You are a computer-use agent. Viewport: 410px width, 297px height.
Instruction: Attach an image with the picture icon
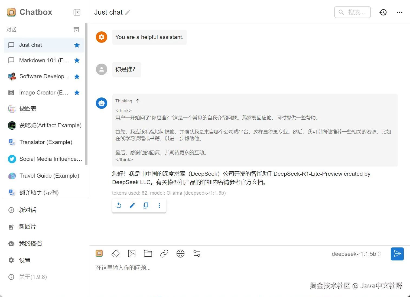tap(132, 254)
